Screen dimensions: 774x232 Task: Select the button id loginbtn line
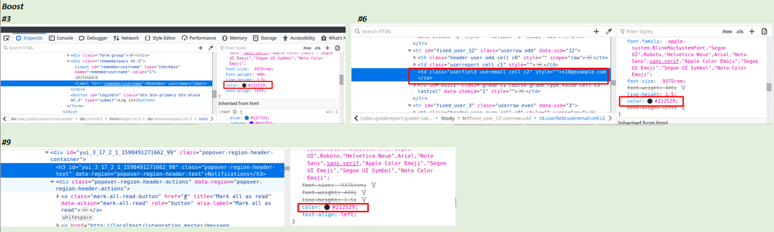(135, 97)
